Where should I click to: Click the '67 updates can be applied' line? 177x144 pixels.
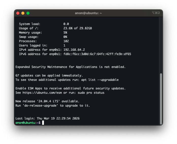point(49,76)
